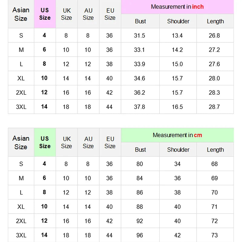Select the Shoulder column header in inch table

(178, 21)
